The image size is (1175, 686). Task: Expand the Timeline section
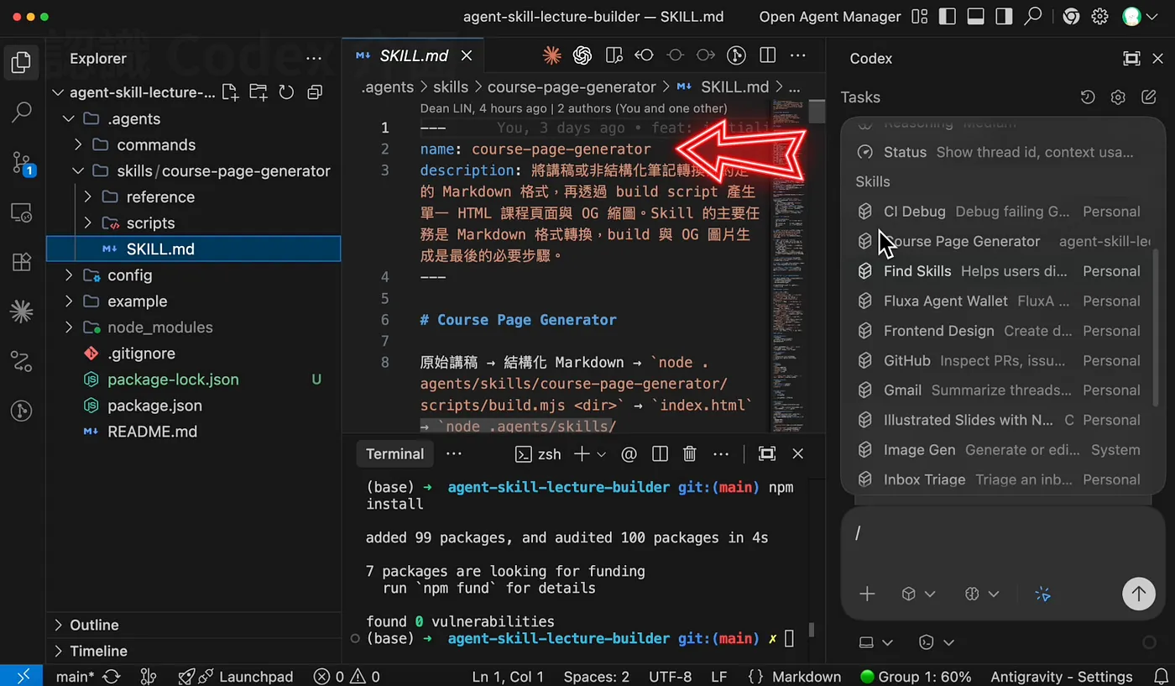point(194,651)
